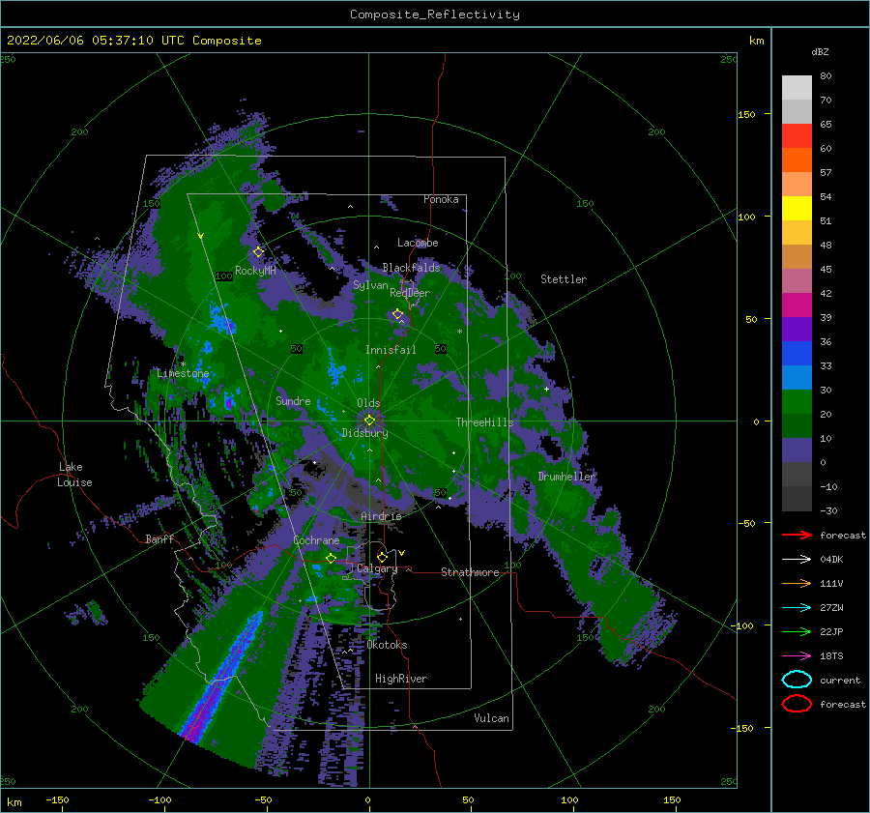Click the purple-grey swatch above 0 dBZ
870x813 pixels.
pos(797,450)
